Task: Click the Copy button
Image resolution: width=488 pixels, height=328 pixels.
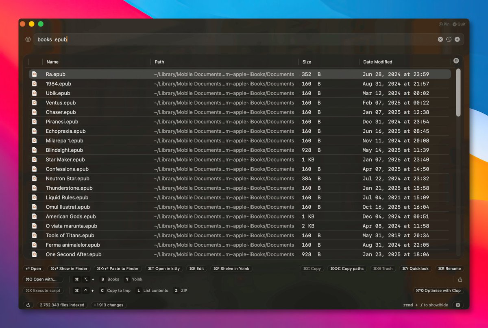Action: pos(312,269)
